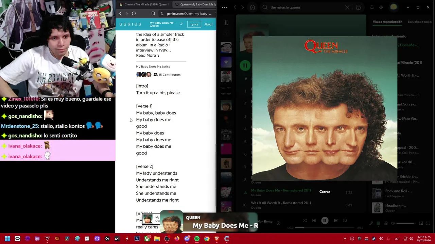
Task: Open Spotify notifications bell
Action: coord(372,7)
